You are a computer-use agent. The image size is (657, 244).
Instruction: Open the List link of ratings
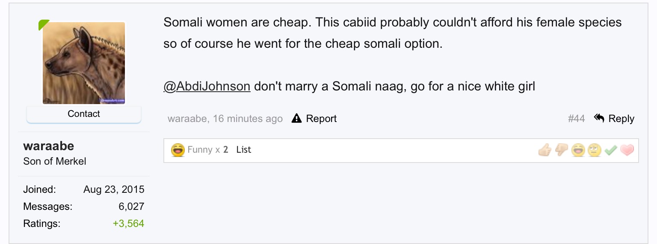point(243,150)
